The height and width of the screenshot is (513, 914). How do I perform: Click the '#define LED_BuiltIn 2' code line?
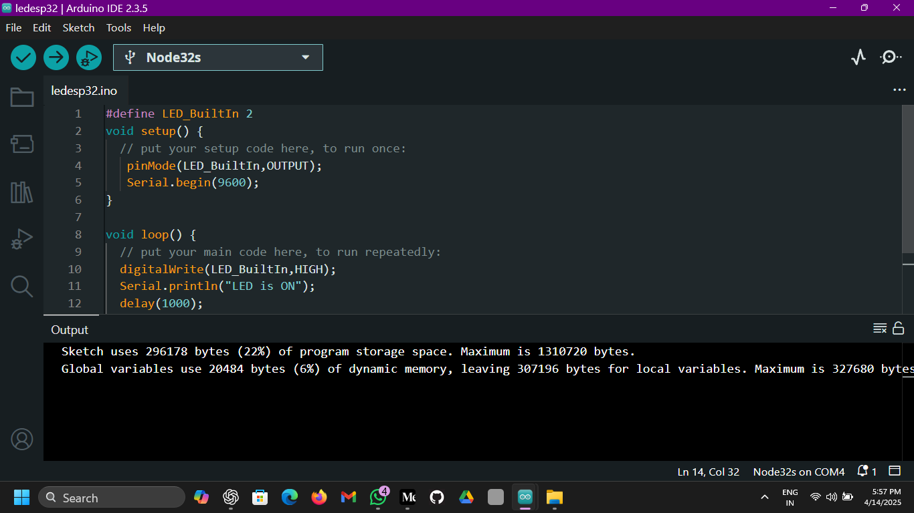[x=179, y=114]
